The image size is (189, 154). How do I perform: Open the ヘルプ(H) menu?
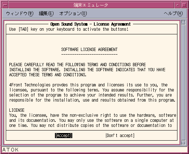tap(173, 13)
